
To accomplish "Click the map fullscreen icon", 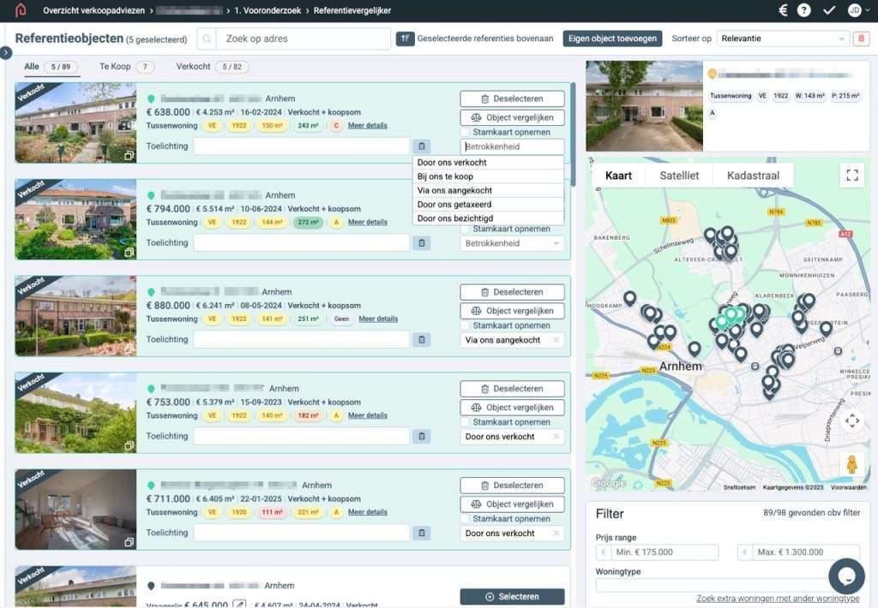I will coord(852,175).
